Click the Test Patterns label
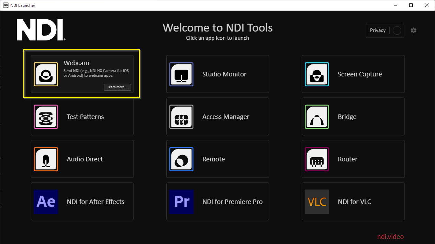Image resolution: width=435 pixels, height=244 pixels. 85,117
